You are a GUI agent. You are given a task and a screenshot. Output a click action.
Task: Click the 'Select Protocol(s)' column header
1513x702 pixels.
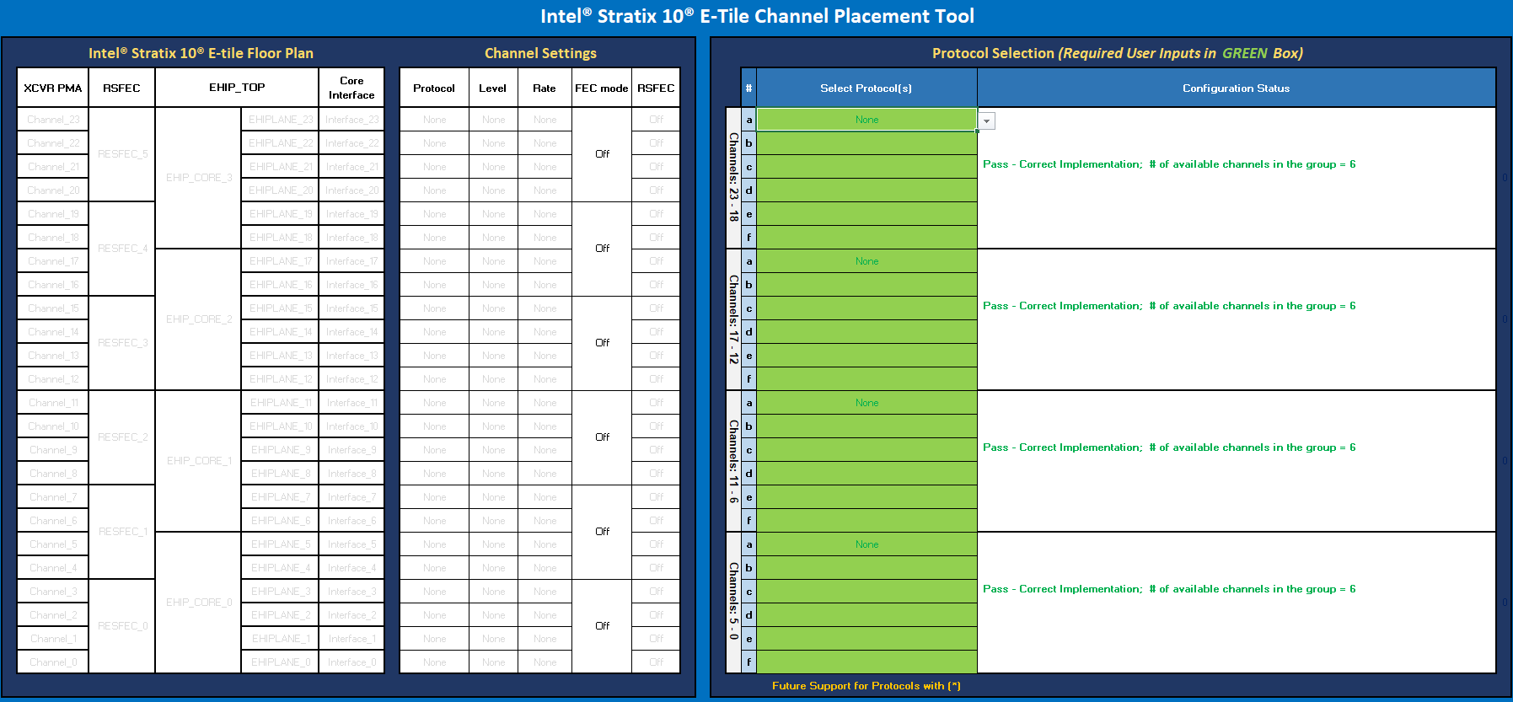tap(866, 88)
